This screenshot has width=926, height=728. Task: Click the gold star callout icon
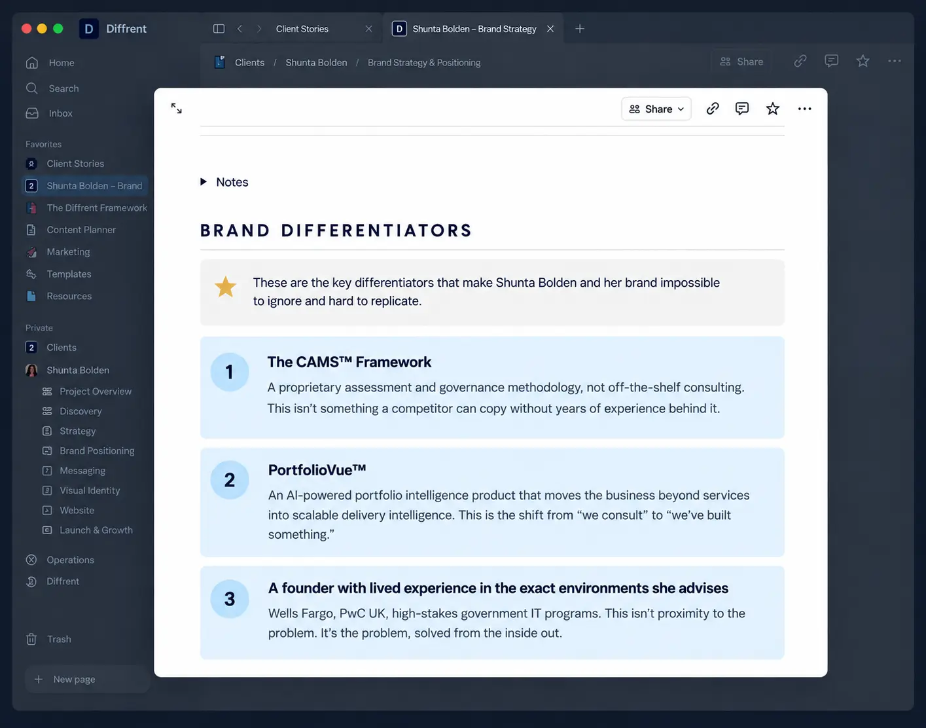226,287
